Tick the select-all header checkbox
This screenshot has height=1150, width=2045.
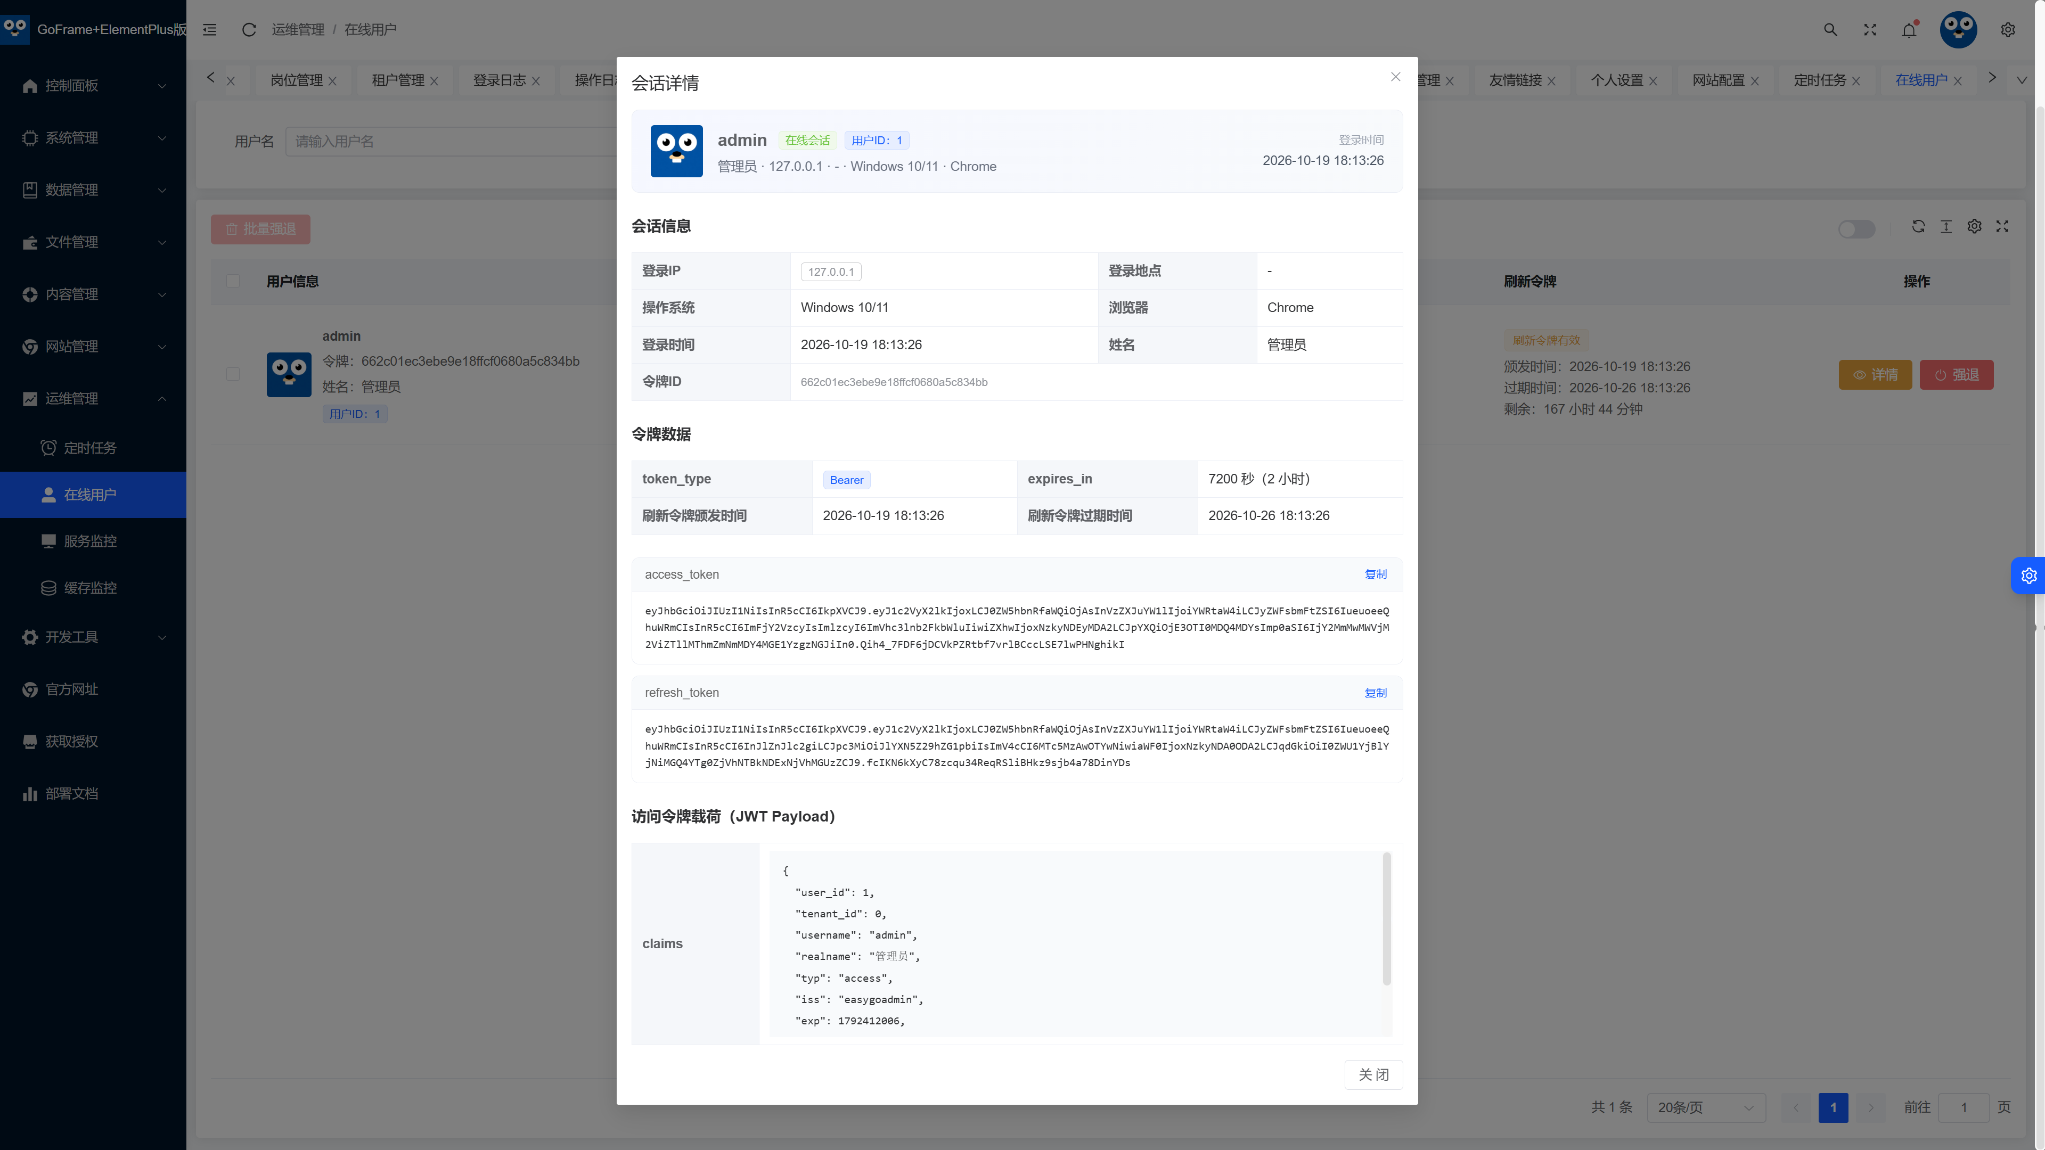233,281
